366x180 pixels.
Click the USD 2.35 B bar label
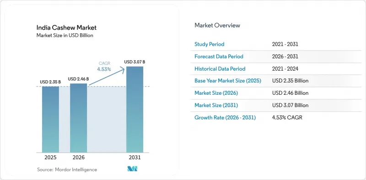50,82
